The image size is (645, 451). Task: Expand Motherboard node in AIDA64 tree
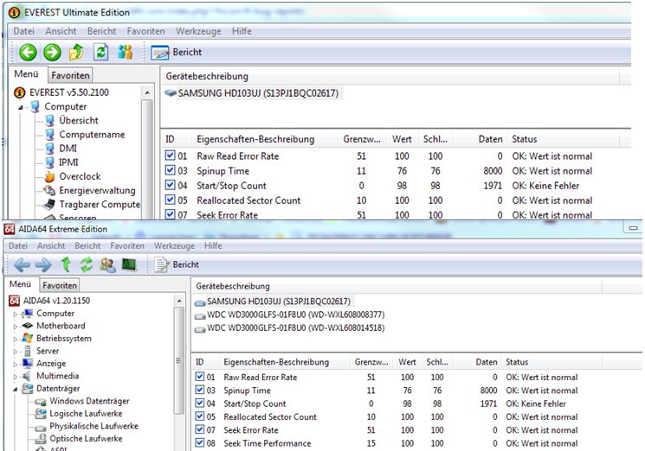click(x=16, y=327)
